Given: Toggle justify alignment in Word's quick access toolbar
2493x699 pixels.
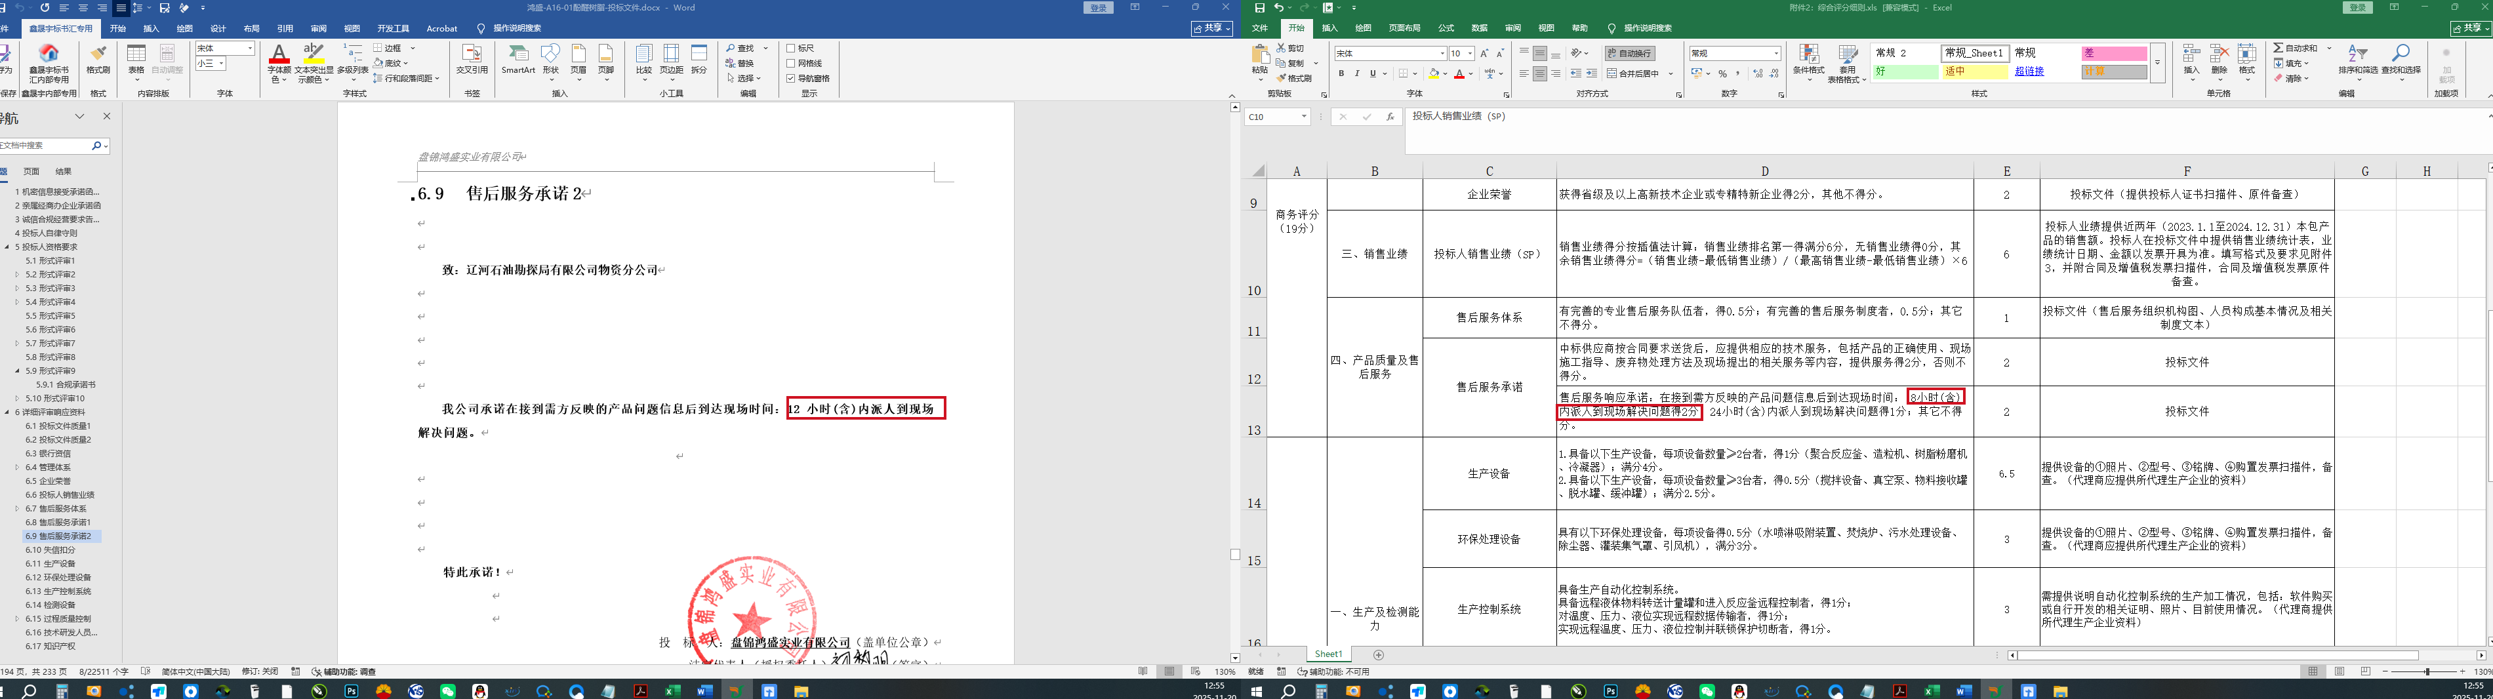Looking at the screenshot, I should pos(121,8).
